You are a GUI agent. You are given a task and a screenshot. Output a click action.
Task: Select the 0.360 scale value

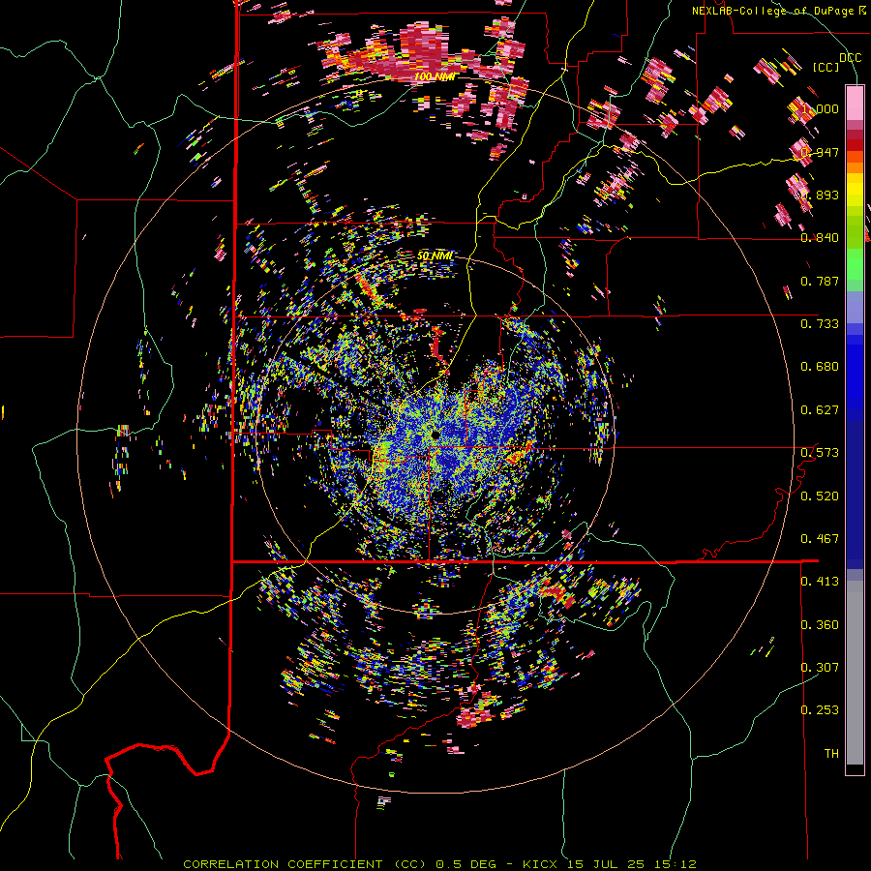point(820,625)
